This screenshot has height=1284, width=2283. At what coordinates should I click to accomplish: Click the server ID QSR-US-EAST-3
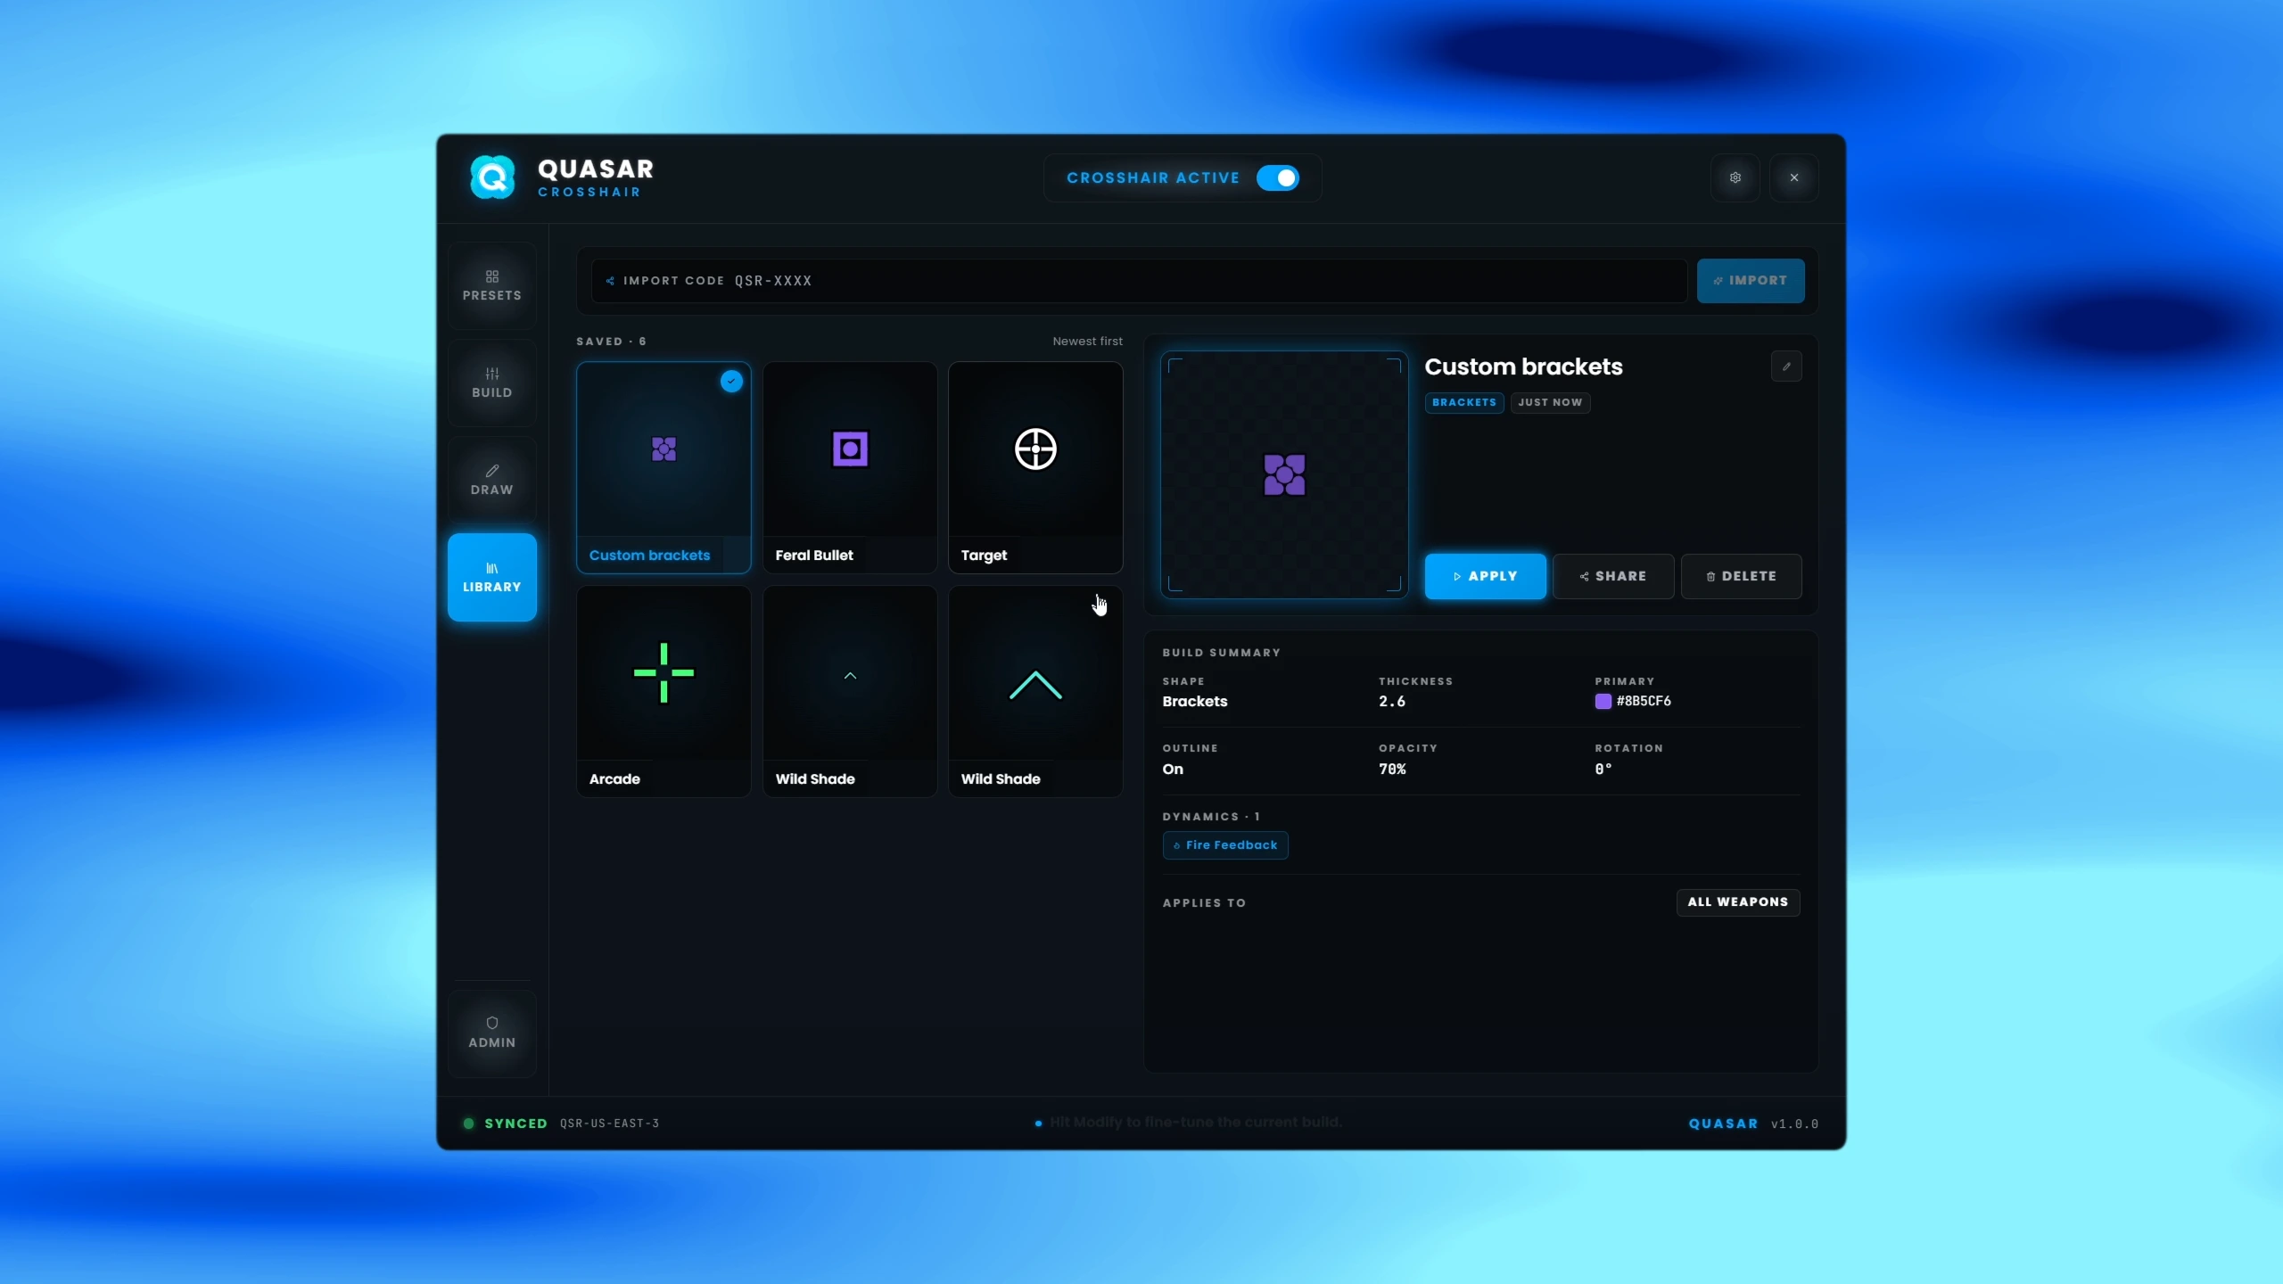pyautogui.click(x=609, y=1123)
